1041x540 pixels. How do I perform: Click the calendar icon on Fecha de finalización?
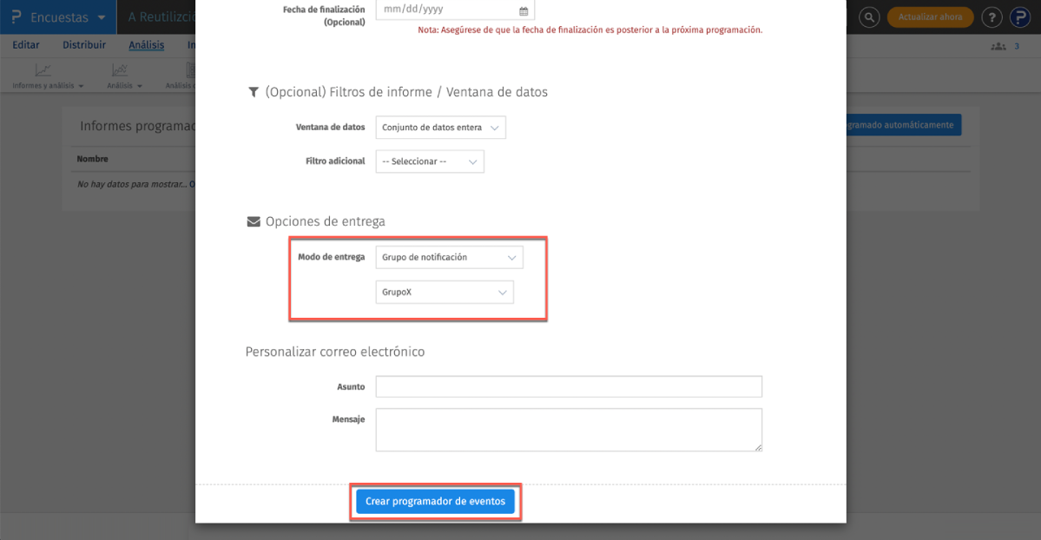[524, 10]
